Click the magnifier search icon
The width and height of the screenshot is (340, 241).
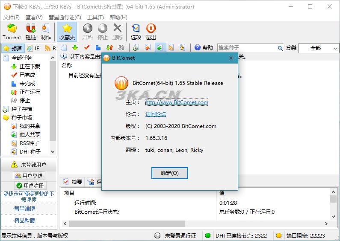(280, 48)
